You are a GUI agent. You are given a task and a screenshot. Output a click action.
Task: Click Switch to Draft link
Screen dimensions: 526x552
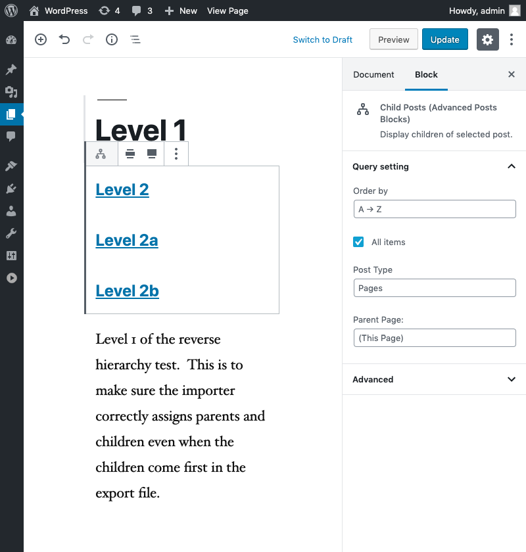click(x=322, y=40)
